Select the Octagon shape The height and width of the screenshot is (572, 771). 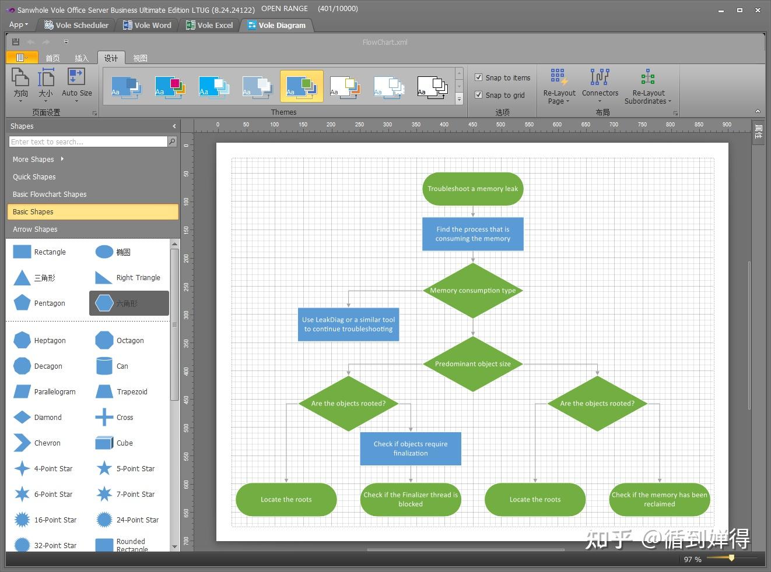pos(104,341)
